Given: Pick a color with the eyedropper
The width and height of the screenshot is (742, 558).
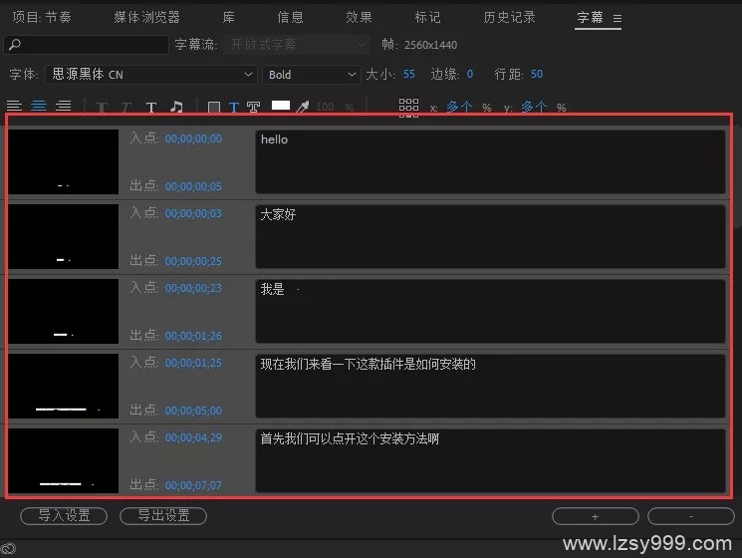Looking at the screenshot, I should 304,107.
